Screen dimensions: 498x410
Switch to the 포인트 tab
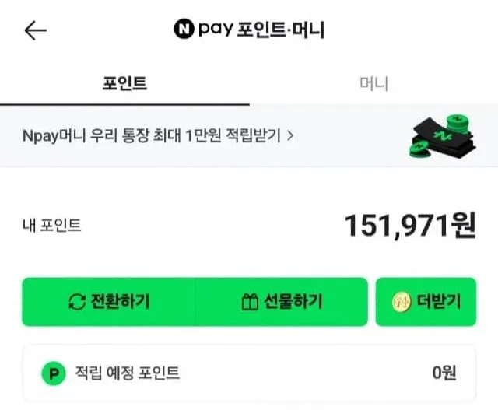pos(124,83)
